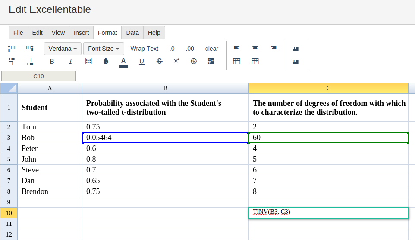Toggle underline formatting
Image resolution: width=415 pixels, height=240 pixels.
141,62
